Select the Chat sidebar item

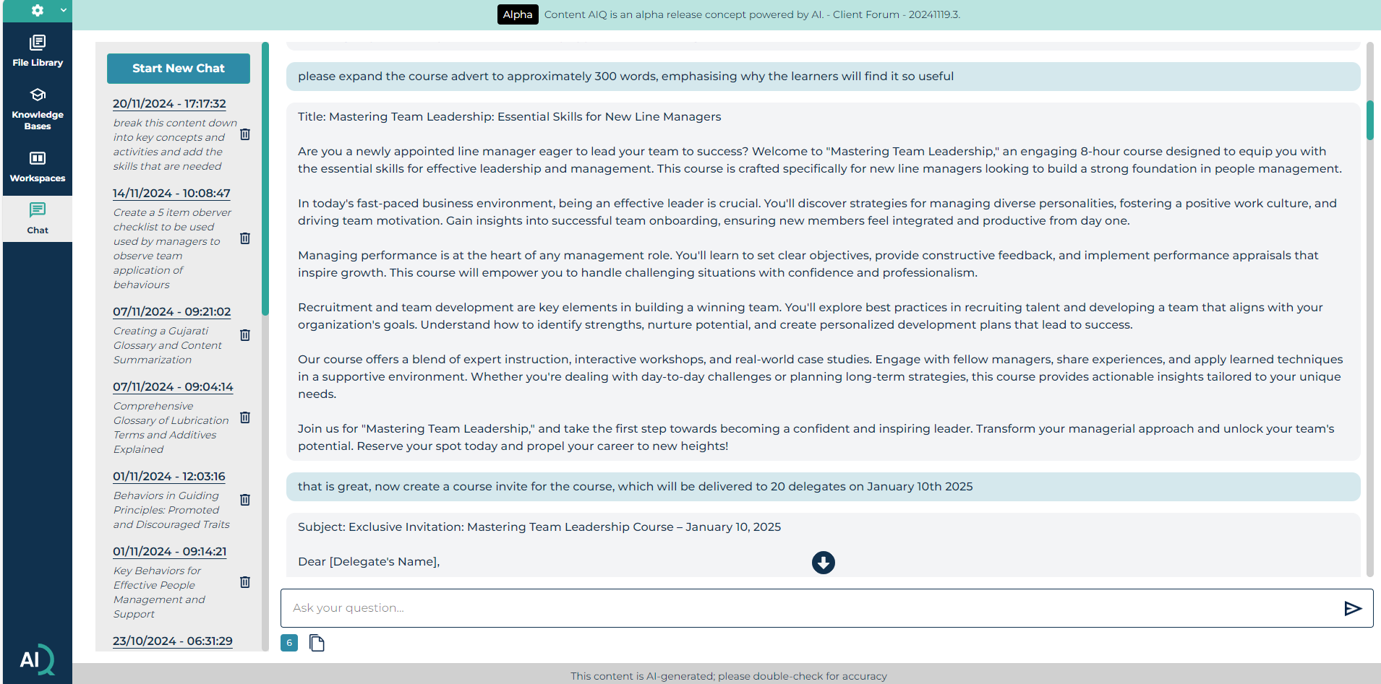[x=38, y=219]
